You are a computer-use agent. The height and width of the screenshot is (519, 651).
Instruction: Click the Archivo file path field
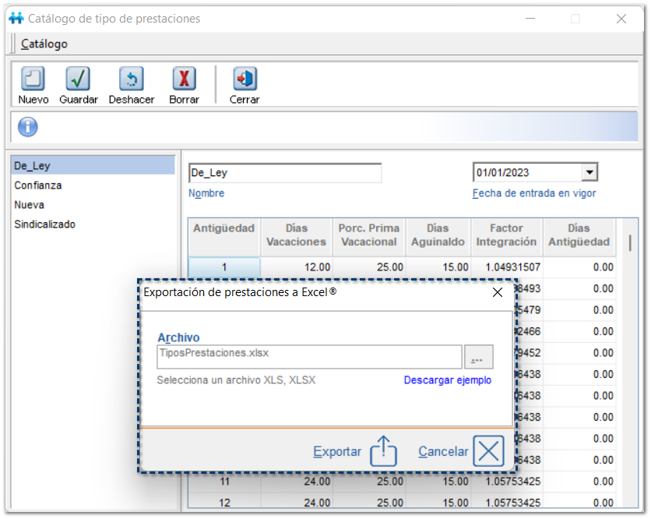(x=309, y=357)
